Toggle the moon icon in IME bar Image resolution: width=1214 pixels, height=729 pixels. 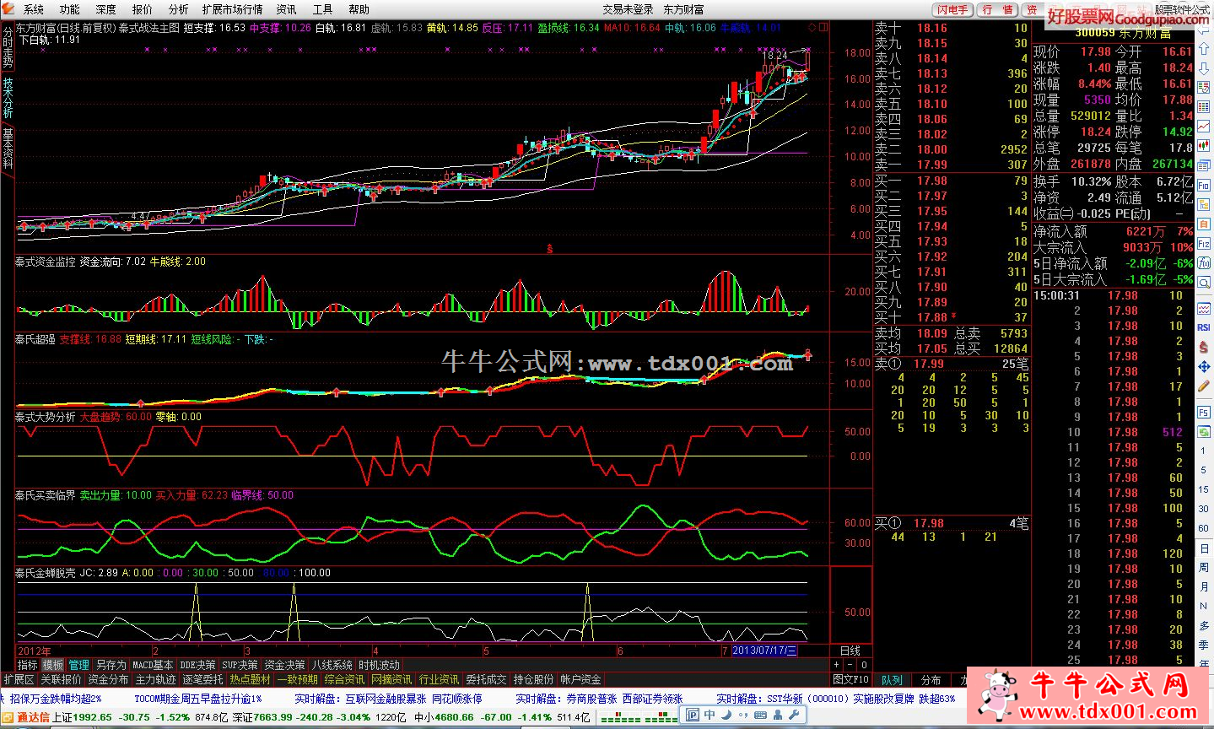pyautogui.click(x=727, y=715)
